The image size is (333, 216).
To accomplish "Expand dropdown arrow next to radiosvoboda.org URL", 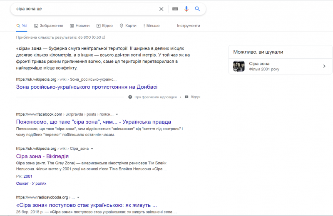I will coord(78,198).
